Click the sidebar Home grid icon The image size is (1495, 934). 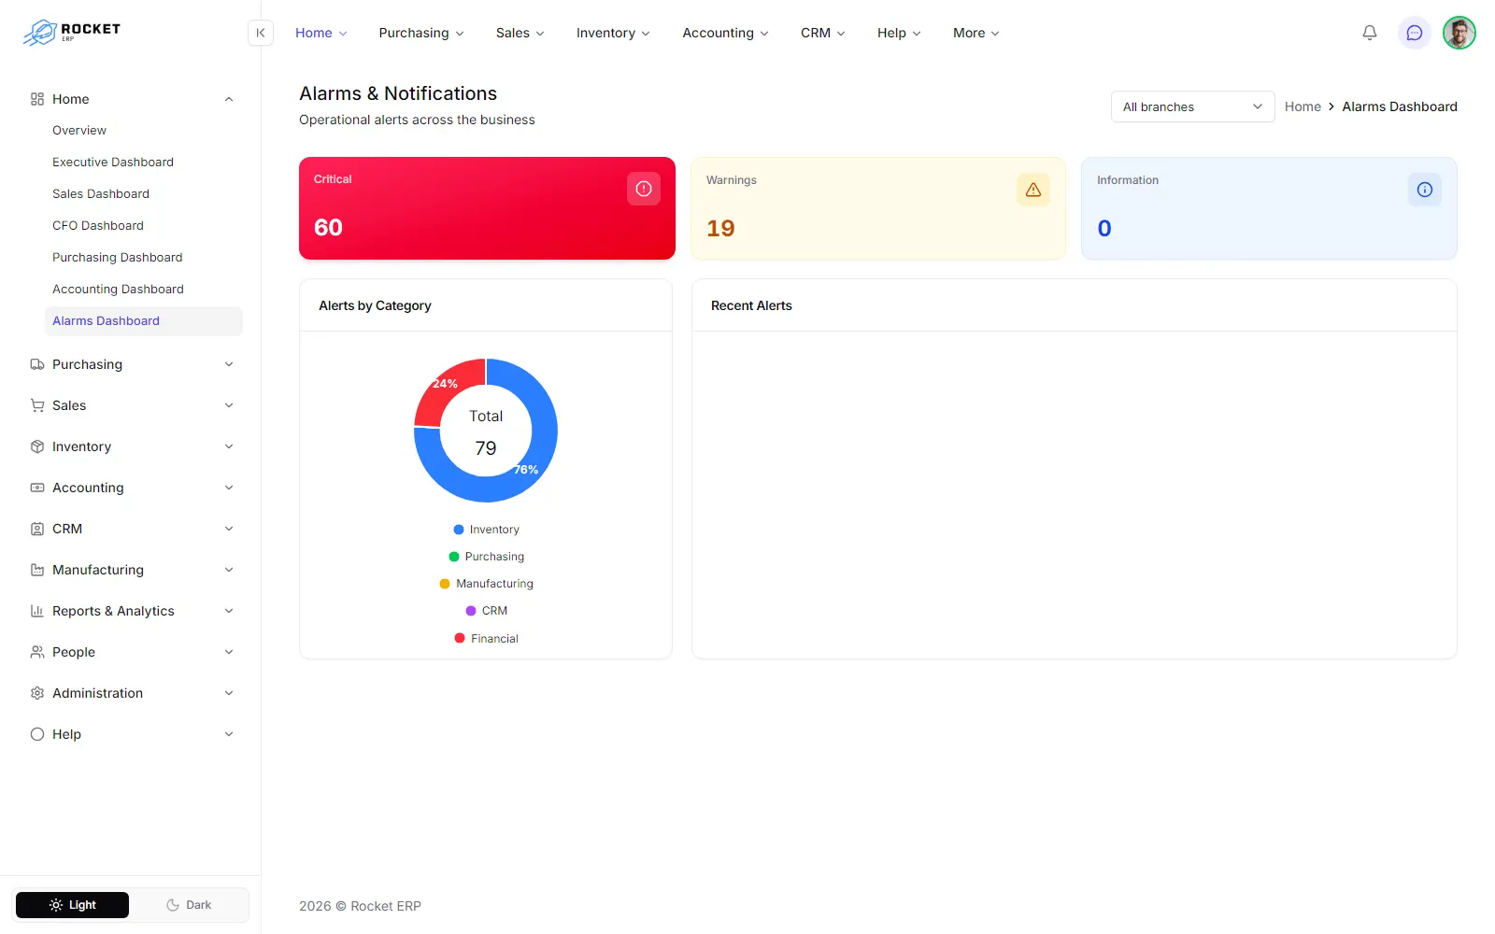(x=37, y=99)
